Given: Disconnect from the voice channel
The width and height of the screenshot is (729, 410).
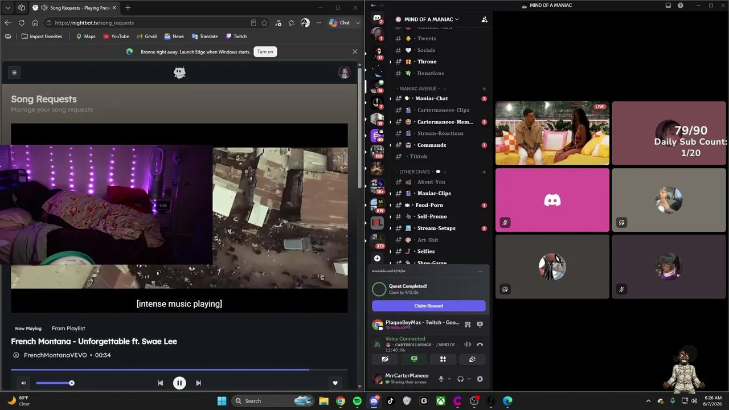Looking at the screenshot, I should pos(480,345).
